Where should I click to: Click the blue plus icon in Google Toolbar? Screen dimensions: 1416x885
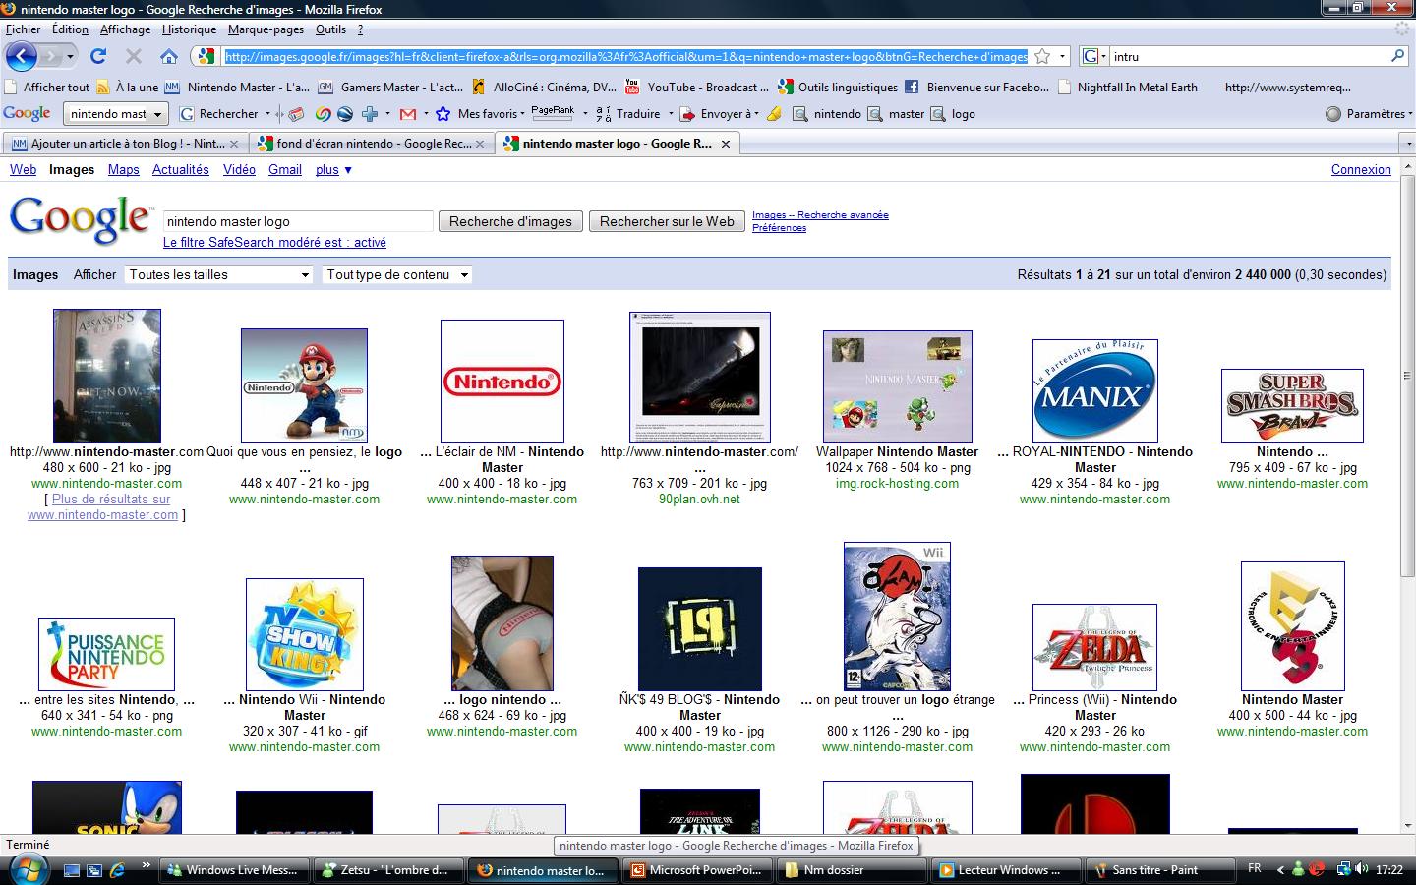click(370, 114)
